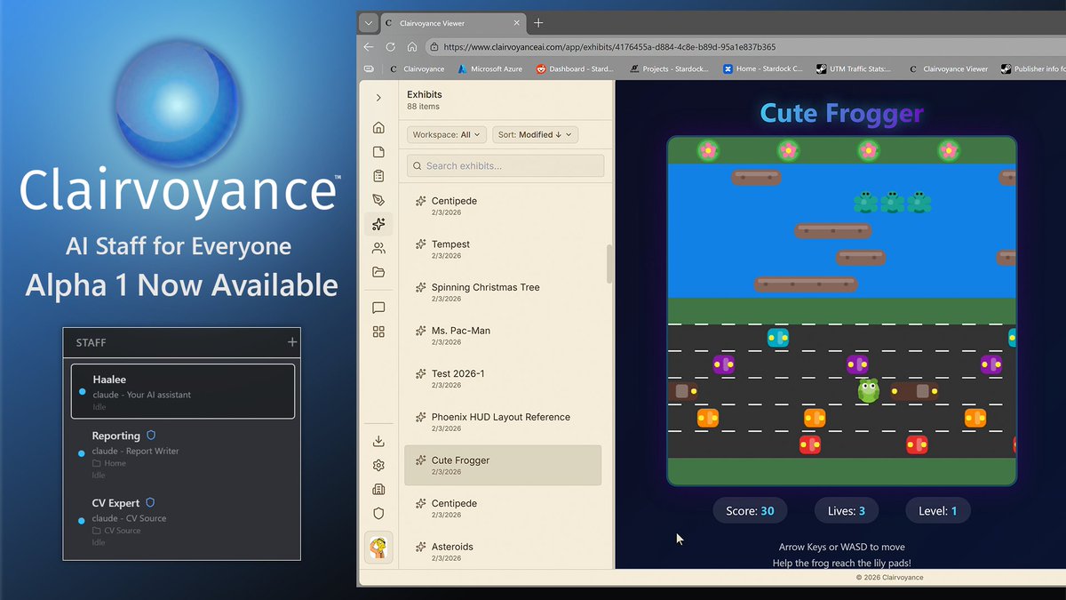This screenshot has width=1066, height=600.
Task: Reload the page with the refresh icon
Action: pyautogui.click(x=391, y=47)
